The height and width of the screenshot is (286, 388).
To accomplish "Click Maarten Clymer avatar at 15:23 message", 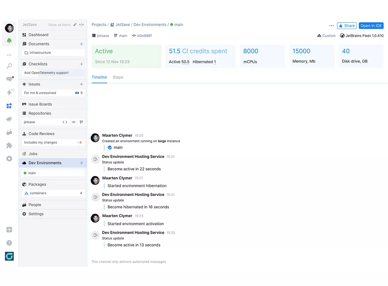I will pos(95,219).
